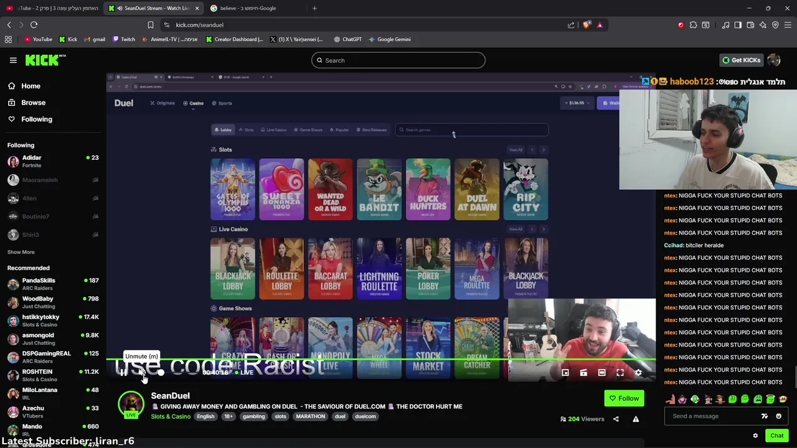Open hstikkytokky recommended channel
This screenshot has height=448, width=797.
53,320
